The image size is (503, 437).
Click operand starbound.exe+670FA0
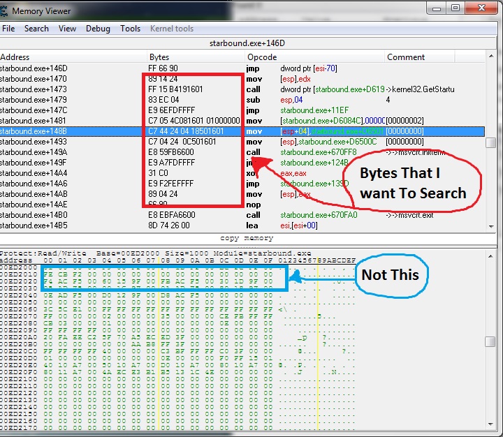click(x=319, y=215)
